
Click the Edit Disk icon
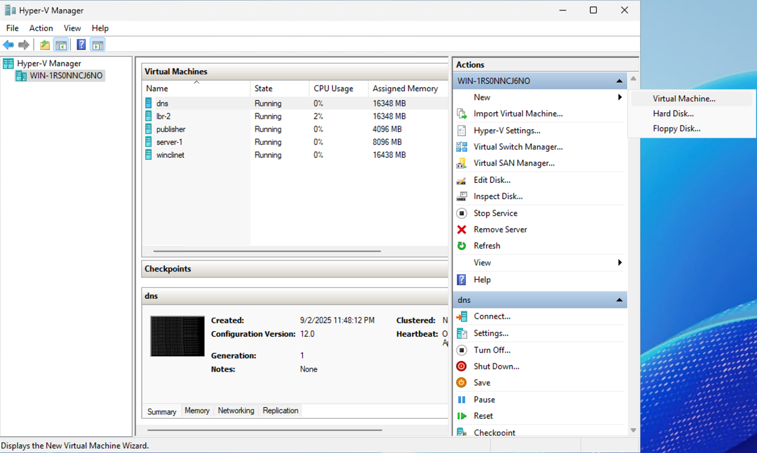462,180
